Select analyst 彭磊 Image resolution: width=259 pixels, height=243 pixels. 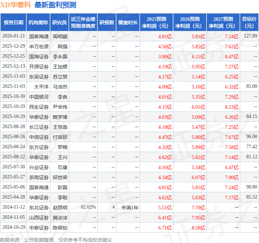pos(63,187)
